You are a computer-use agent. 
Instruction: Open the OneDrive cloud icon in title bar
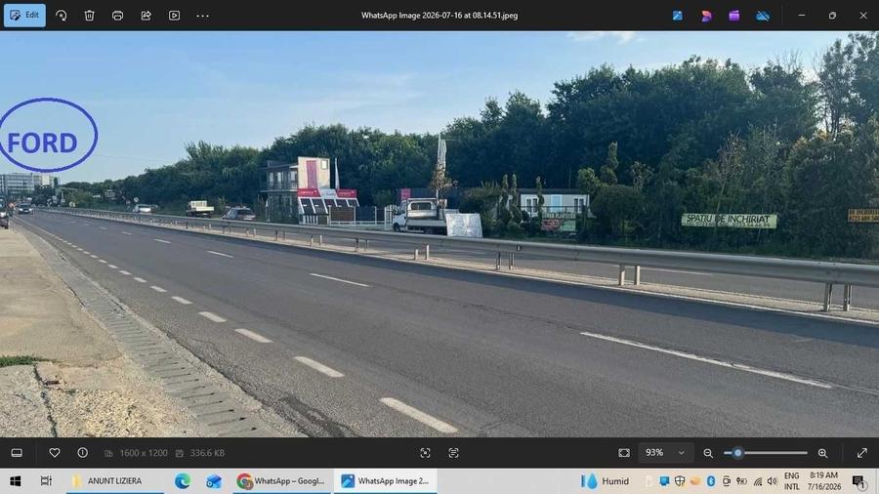763,16
